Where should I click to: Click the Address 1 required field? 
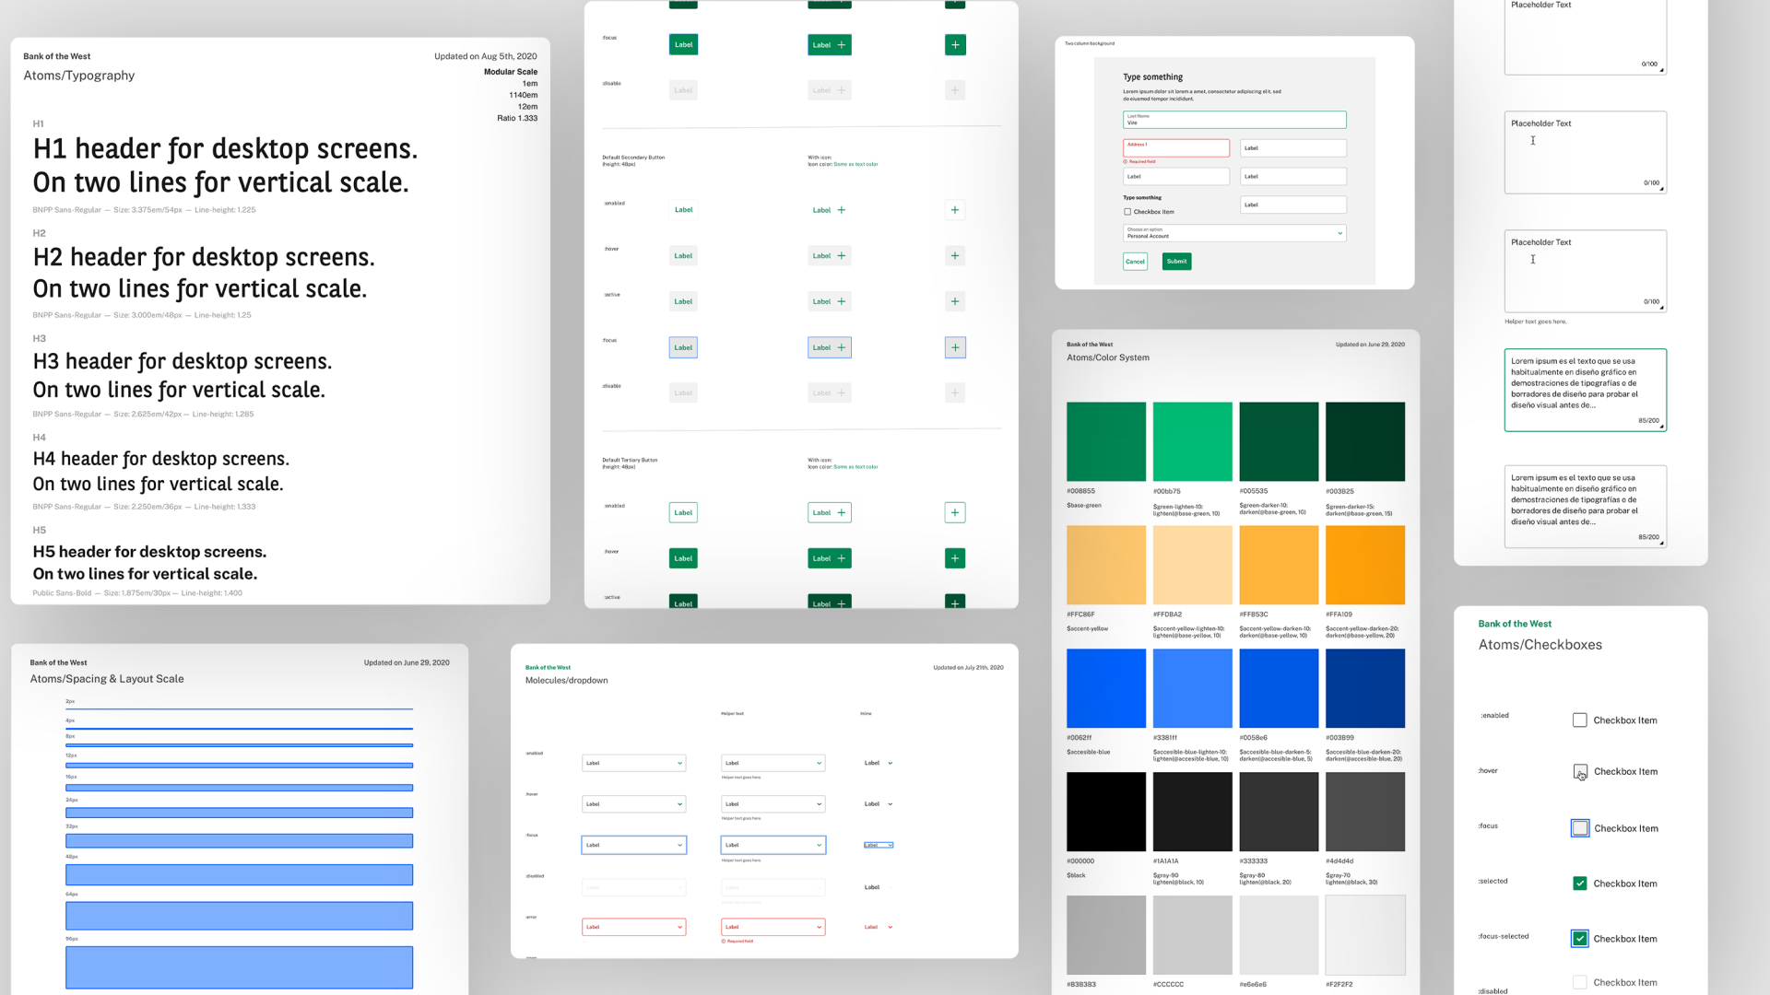1175,147
